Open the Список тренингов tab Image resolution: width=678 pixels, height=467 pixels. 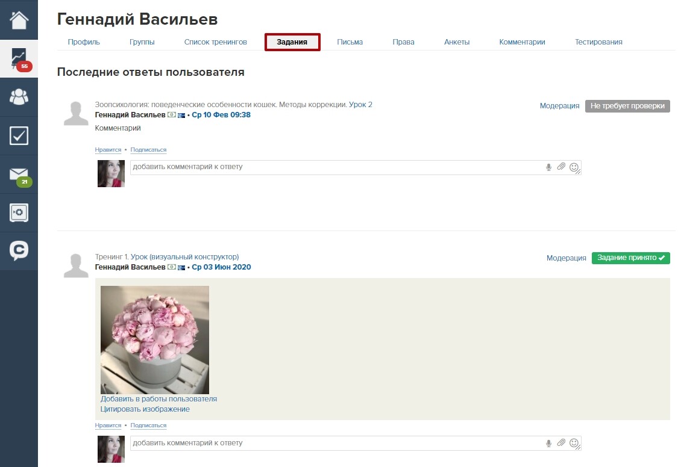tap(215, 42)
